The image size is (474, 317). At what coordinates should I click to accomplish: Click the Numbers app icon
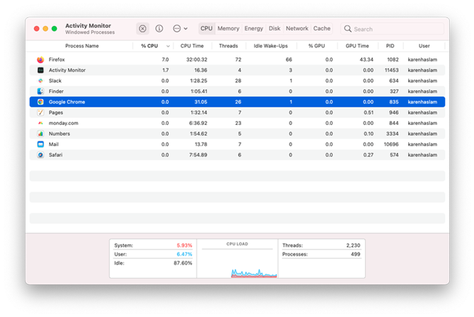(40, 133)
